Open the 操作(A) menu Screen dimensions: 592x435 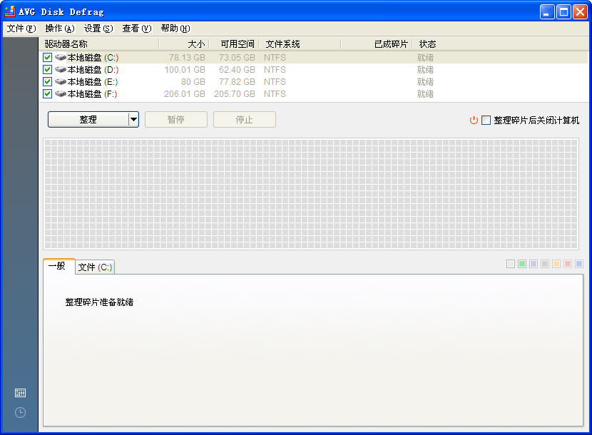(60, 29)
